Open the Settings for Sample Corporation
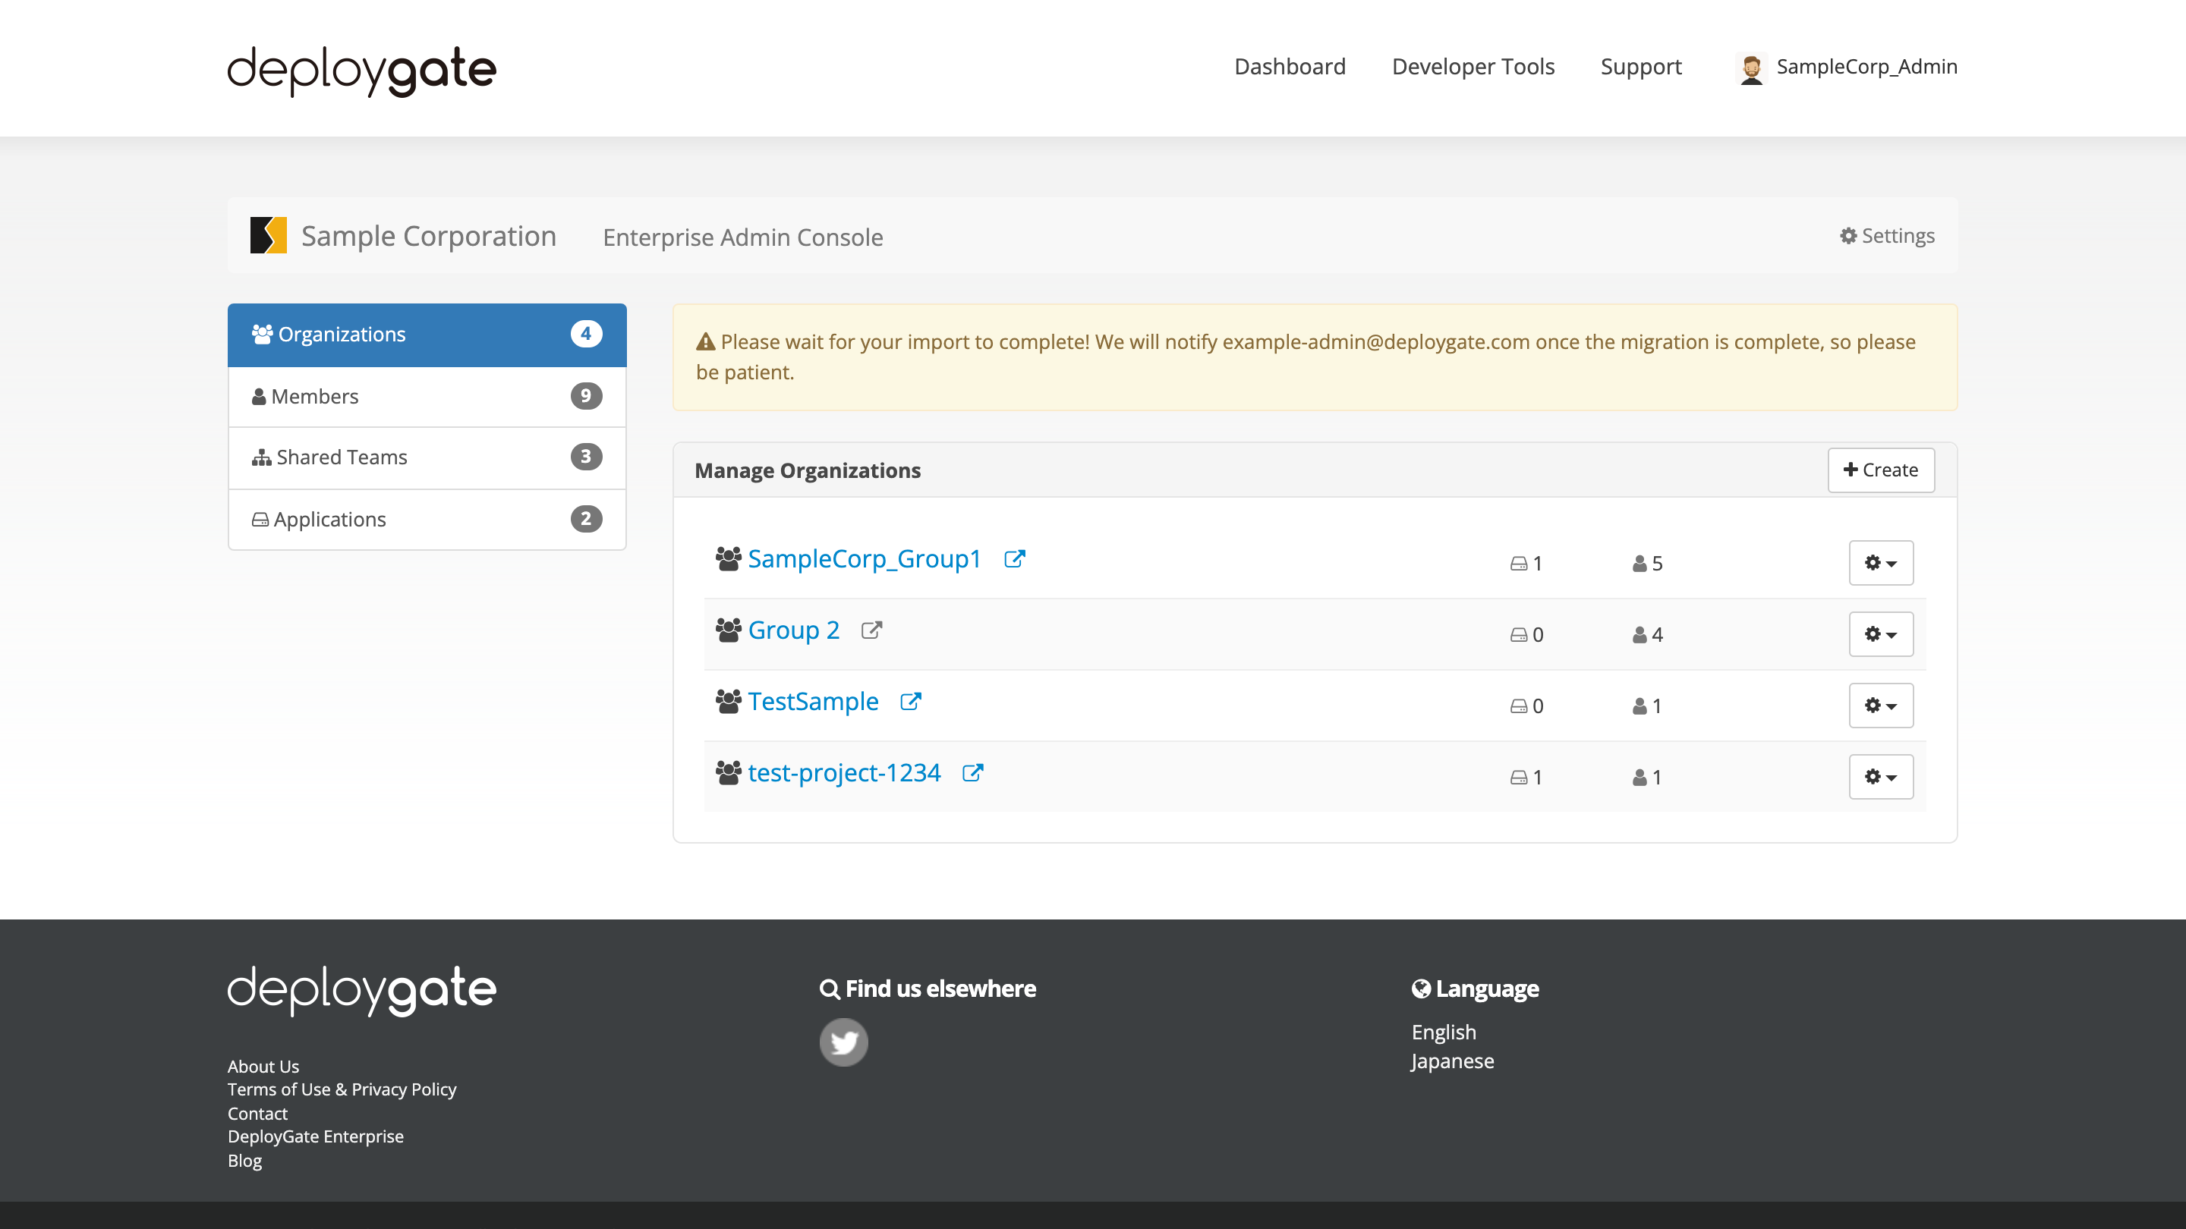2186x1229 pixels. coord(1885,236)
